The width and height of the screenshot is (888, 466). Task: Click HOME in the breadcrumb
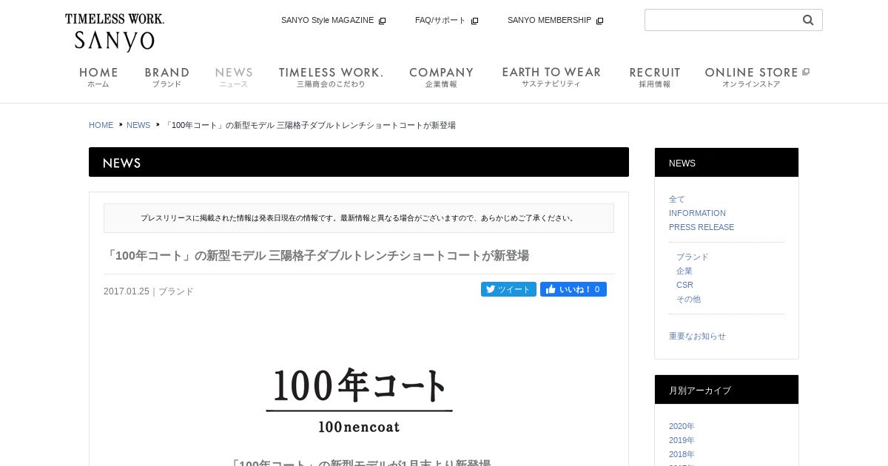(x=101, y=125)
